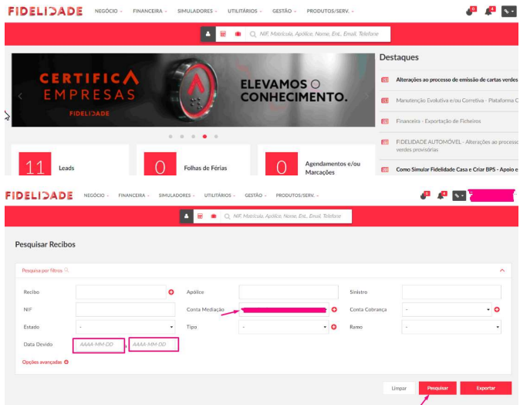
Task: Click the Limpar button
Action: 399,388
